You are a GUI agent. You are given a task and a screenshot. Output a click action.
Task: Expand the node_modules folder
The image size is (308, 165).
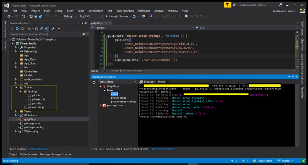(x=16, y=79)
